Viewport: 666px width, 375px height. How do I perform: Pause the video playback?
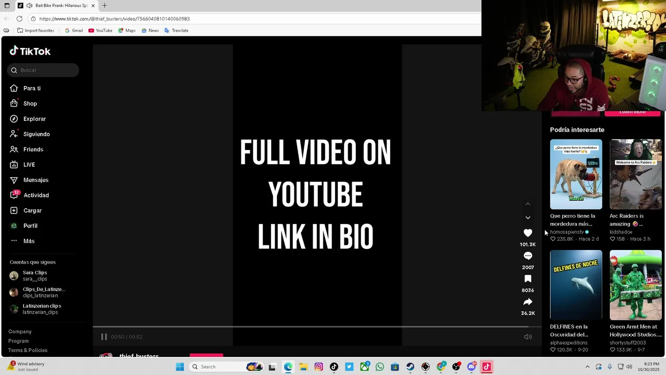(104, 337)
